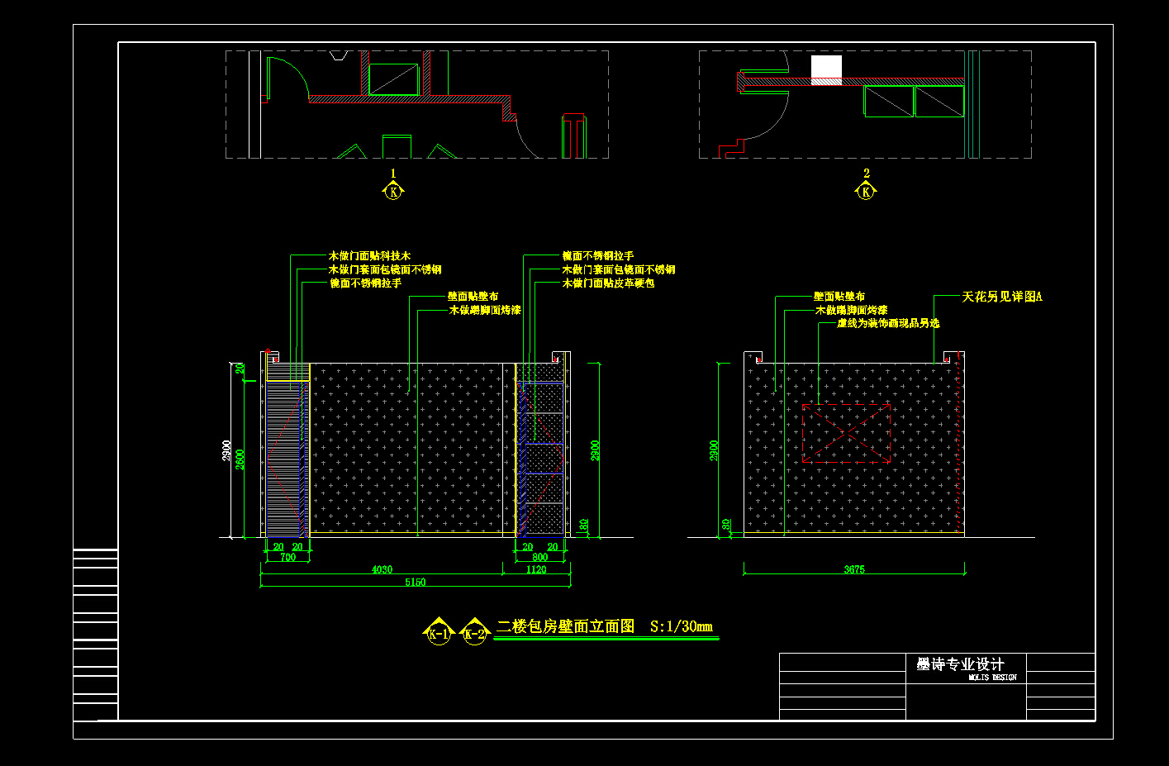Select the K-1 elevation symbol by the title
This screenshot has height=766, width=1169.
pyautogui.click(x=439, y=631)
